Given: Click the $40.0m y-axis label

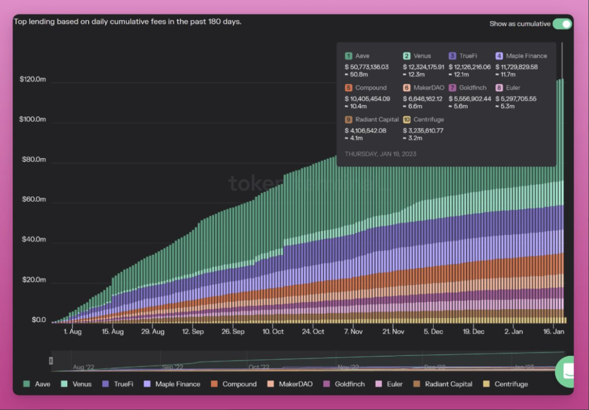Looking at the screenshot, I should (34, 240).
